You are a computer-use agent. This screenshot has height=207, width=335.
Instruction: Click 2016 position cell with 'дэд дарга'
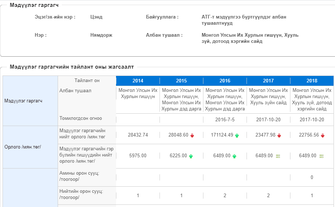tap(225, 100)
